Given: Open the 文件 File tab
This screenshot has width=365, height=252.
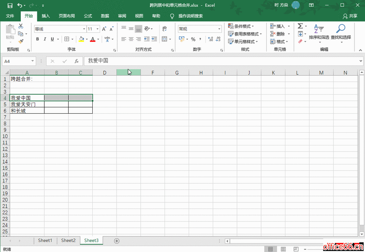Looking at the screenshot, I should [x=10, y=16].
